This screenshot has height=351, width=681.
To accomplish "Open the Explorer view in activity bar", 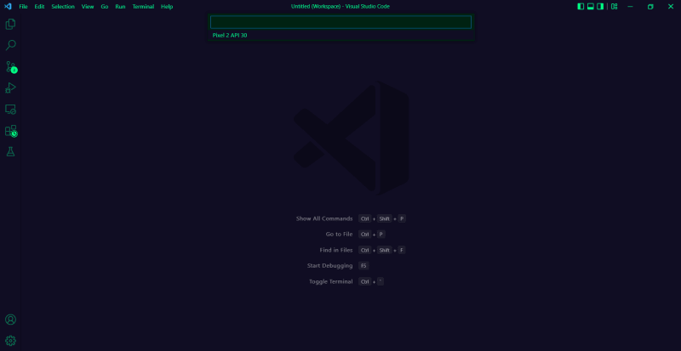I will pos(10,25).
